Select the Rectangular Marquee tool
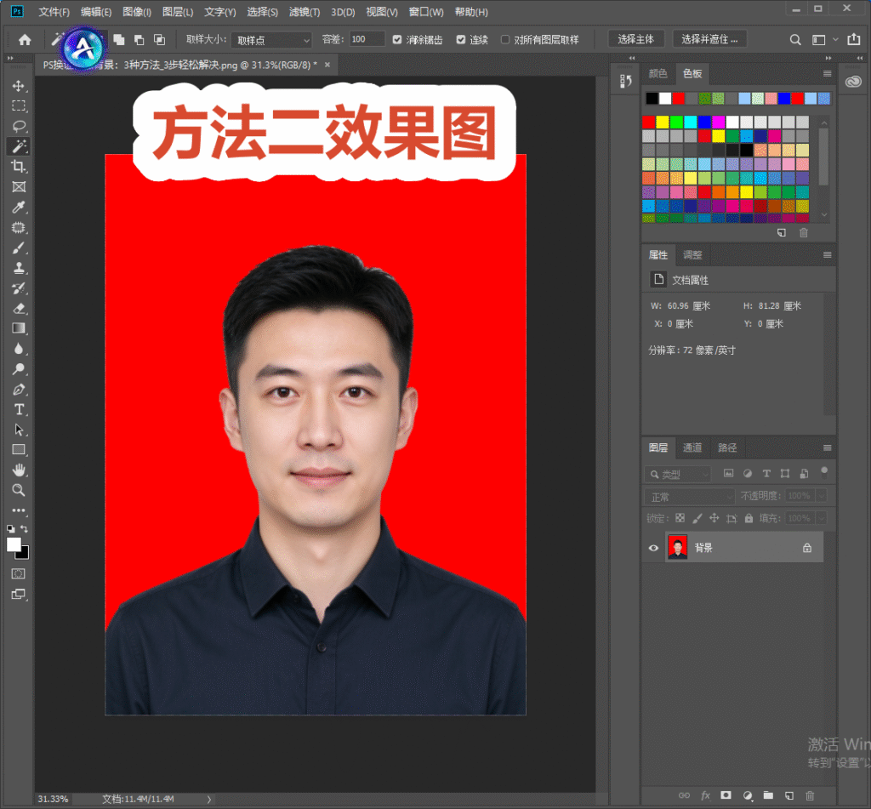This screenshot has width=871, height=809. [19, 105]
